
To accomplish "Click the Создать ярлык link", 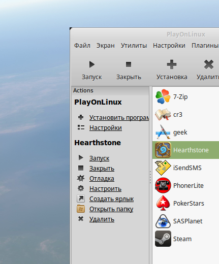I will tap(111, 199).
